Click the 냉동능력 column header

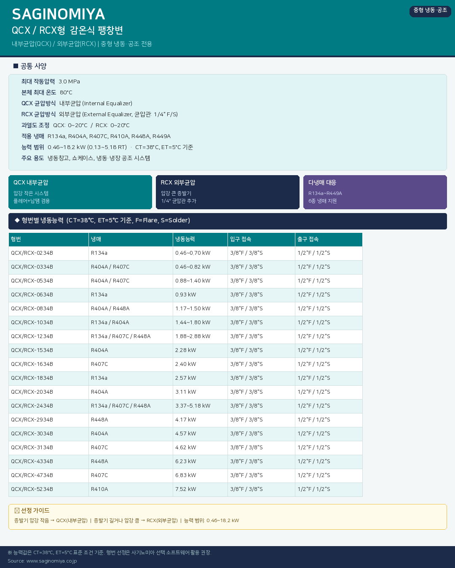click(200, 239)
